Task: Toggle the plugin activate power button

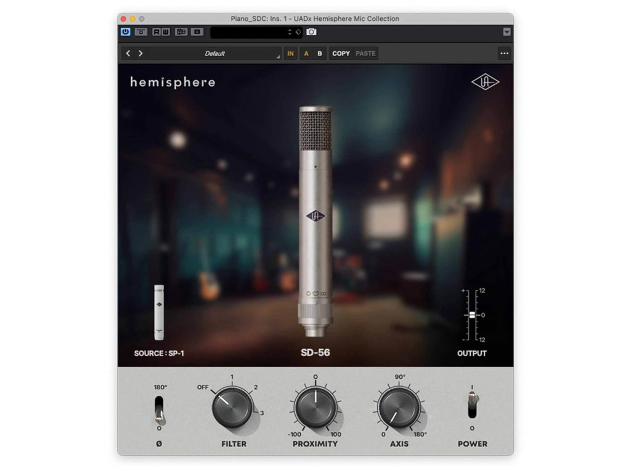Action: 126,31
